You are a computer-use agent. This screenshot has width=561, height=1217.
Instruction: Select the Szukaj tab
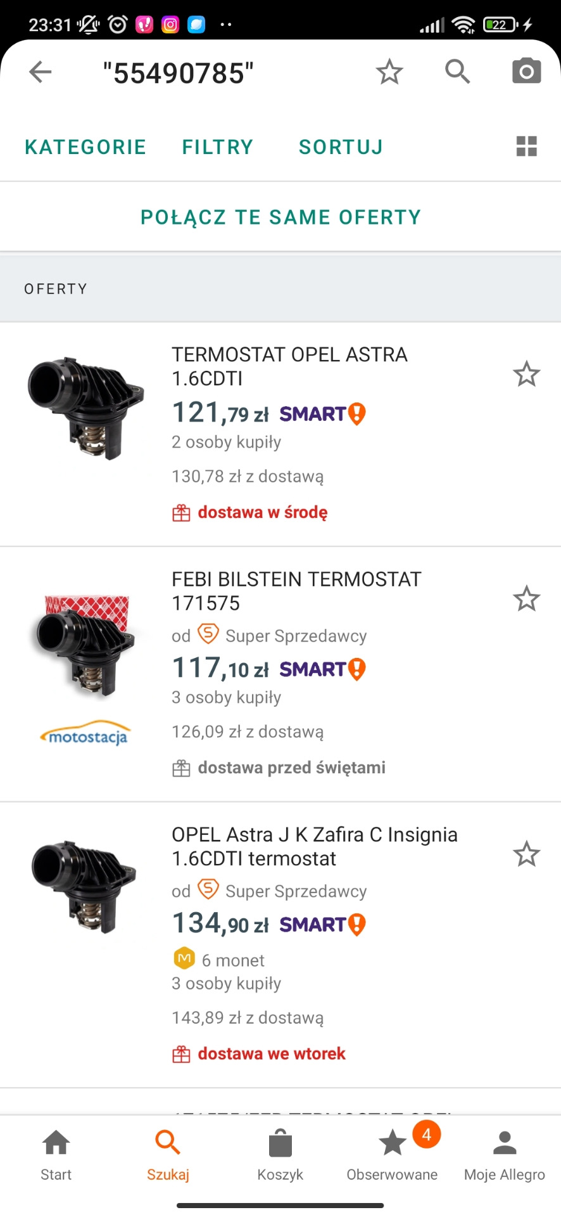pos(168,1155)
